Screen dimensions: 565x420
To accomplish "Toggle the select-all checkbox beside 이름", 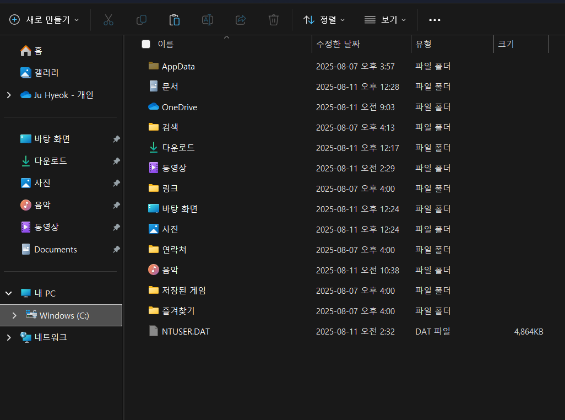I will [x=146, y=44].
